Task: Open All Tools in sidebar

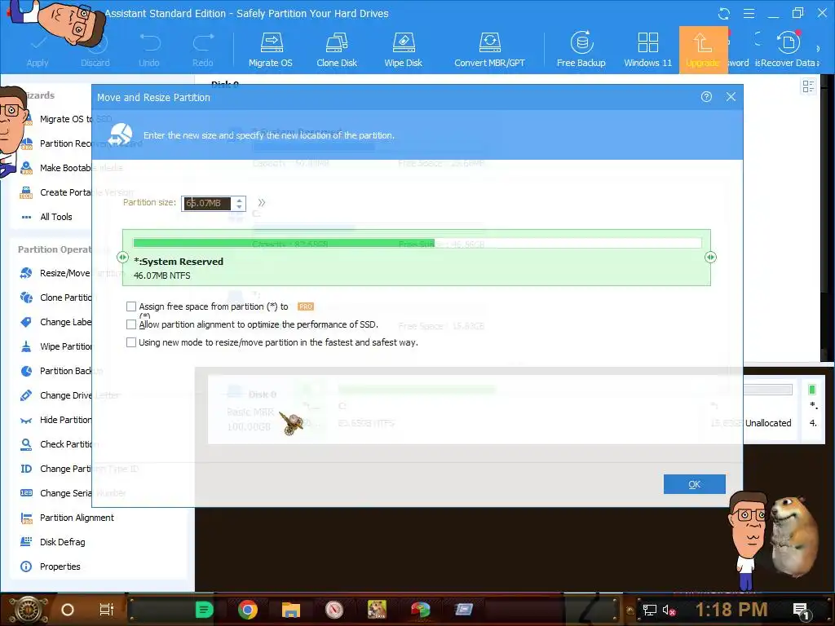Action: (46, 217)
